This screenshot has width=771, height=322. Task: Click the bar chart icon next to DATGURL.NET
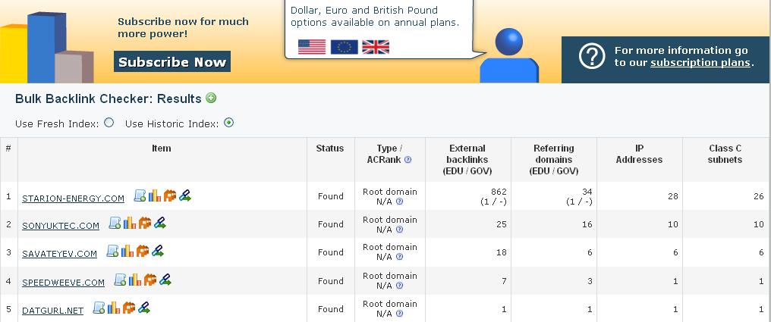[x=114, y=308]
